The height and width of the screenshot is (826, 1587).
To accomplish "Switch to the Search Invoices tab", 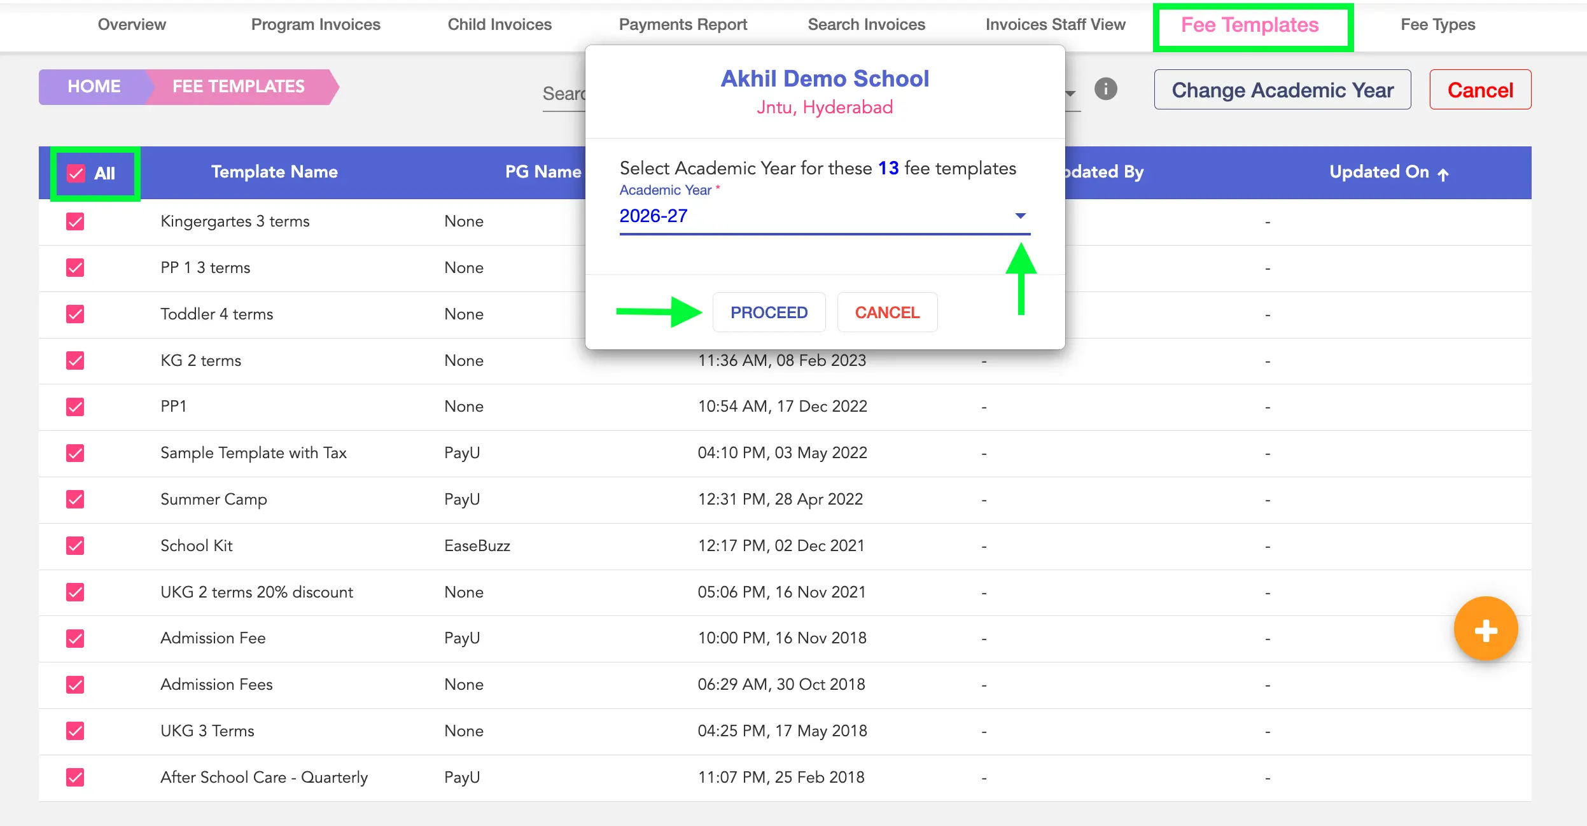I will (x=866, y=24).
